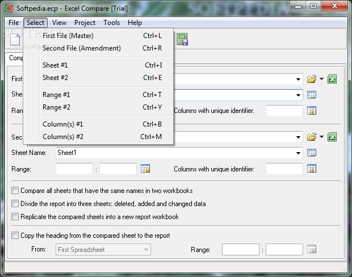This screenshot has height=277, width=352.
Task: Close the Select menu
Action: pos(35,23)
